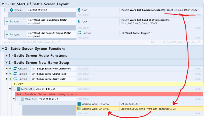The height and width of the screenshot is (118, 204).
Task: Click Add event to 1 - On_Start_Of_Battle_Screen_Layout
Action: (32, 42)
